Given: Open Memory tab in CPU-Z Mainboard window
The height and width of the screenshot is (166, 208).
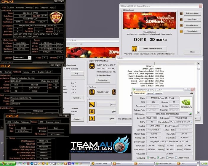Looking at the screenshot, I should pyautogui.click(x=26, y=72).
